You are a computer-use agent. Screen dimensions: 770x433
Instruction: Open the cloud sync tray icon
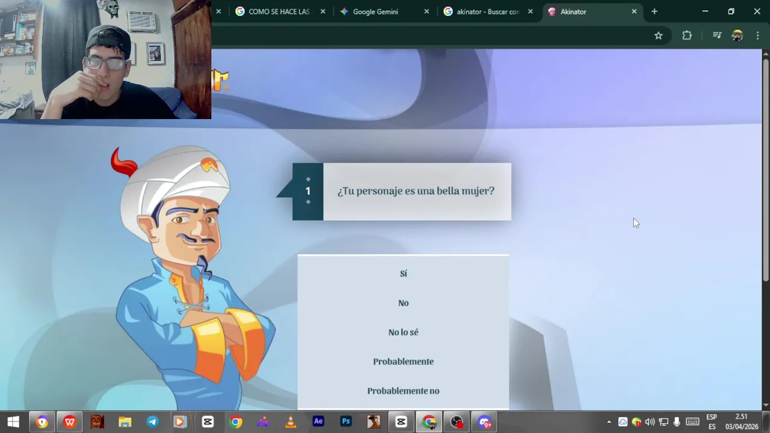623,422
